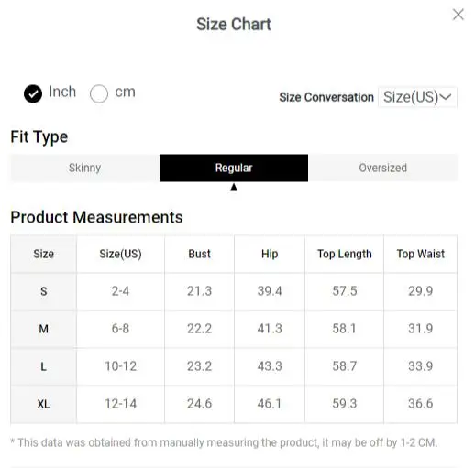Screen dimensions: 475x468
Task: Click the top length value 58.1
Action: [345, 329]
